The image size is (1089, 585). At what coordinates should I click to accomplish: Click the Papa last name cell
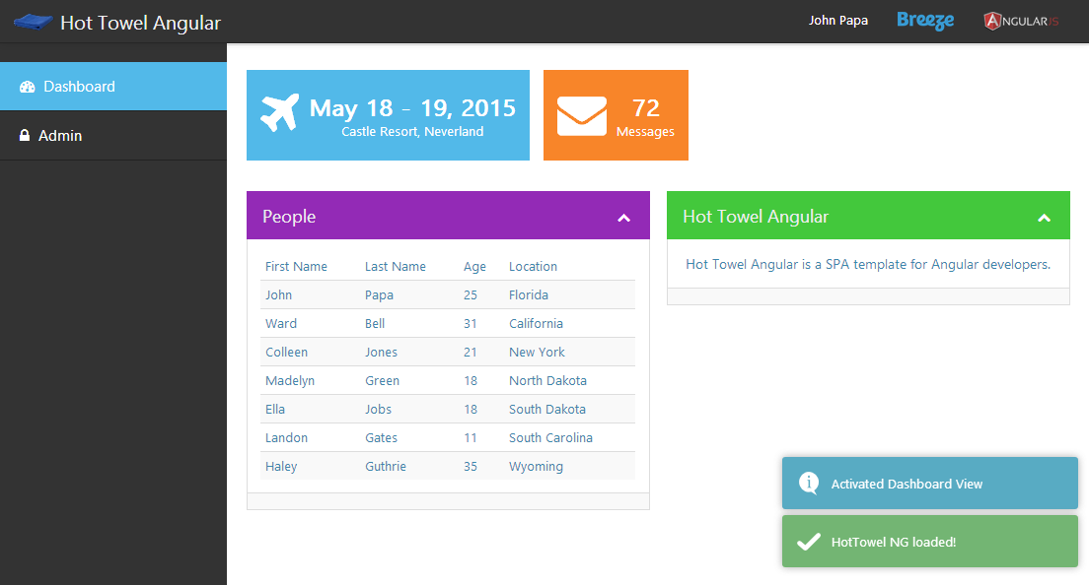tap(379, 295)
